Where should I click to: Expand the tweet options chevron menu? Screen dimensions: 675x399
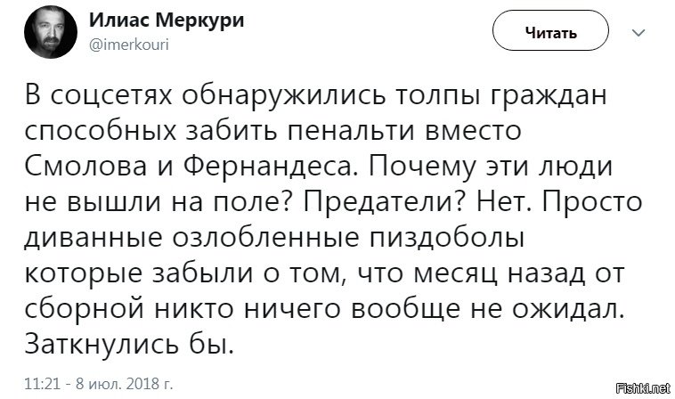point(638,32)
